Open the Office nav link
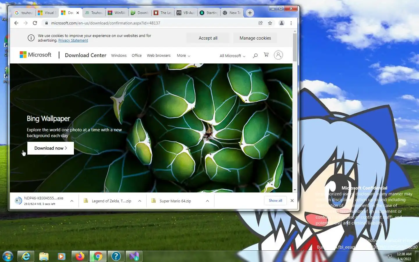Screen dimensions: 419x262 pyautogui.click(x=137, y=55)
